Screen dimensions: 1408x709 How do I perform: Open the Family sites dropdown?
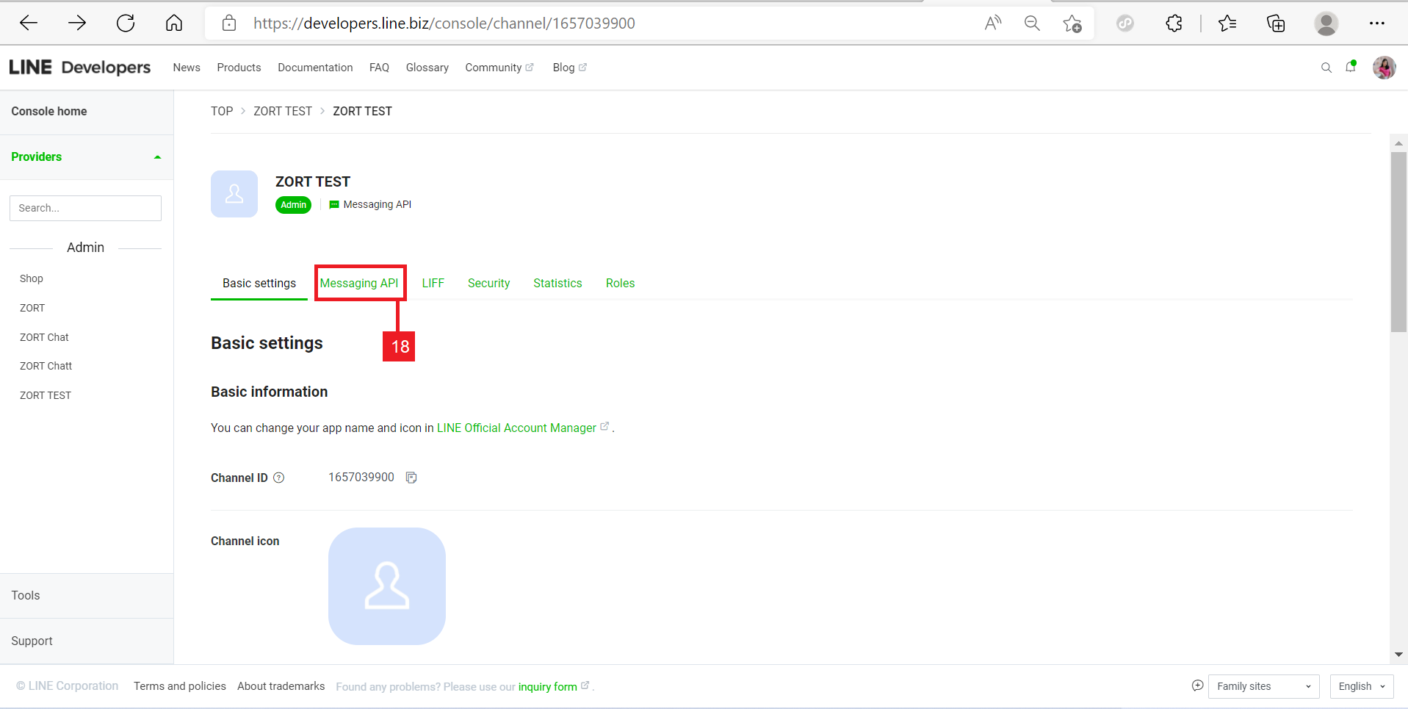coord(1264,686)
